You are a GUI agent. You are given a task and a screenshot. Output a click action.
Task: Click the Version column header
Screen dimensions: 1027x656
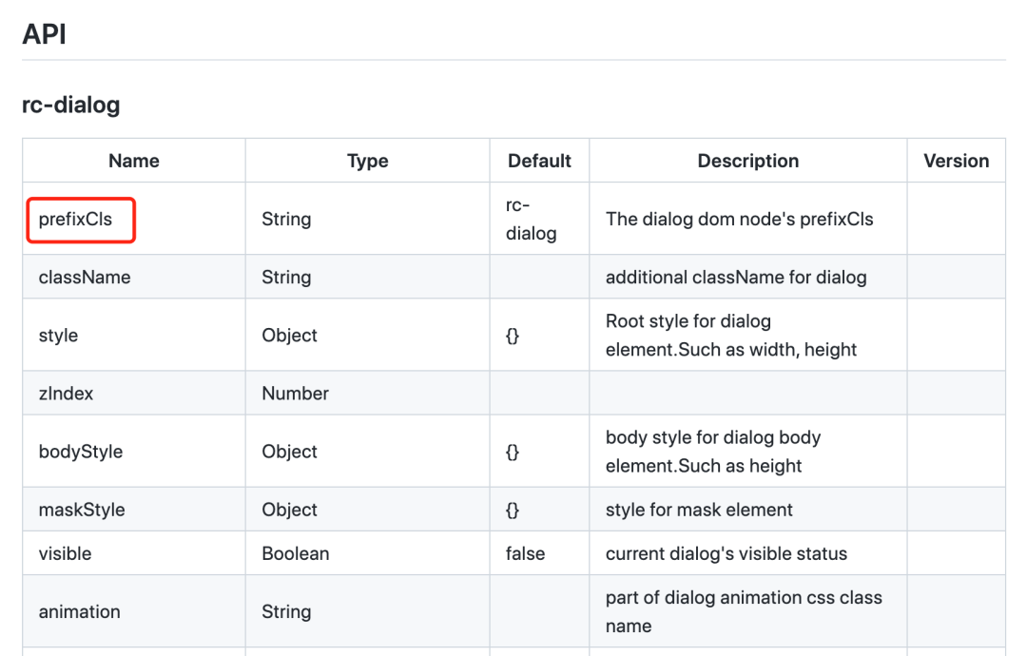pos(956,161)
